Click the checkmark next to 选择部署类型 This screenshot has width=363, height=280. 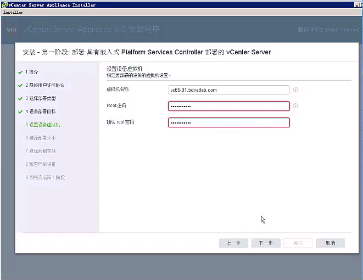[x=20, y=99]
